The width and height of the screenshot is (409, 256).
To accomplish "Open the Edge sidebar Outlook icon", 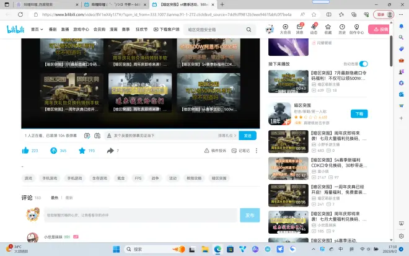I will [x=401, y=94].
